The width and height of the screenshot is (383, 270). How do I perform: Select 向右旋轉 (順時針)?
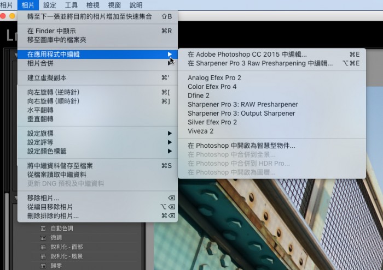(x=98, y=101)
